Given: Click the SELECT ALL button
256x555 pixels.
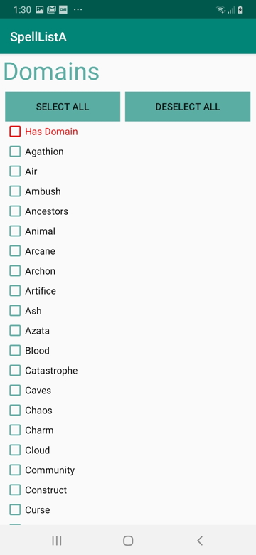Looking at the screenshot, I should (x=63, y=107).
